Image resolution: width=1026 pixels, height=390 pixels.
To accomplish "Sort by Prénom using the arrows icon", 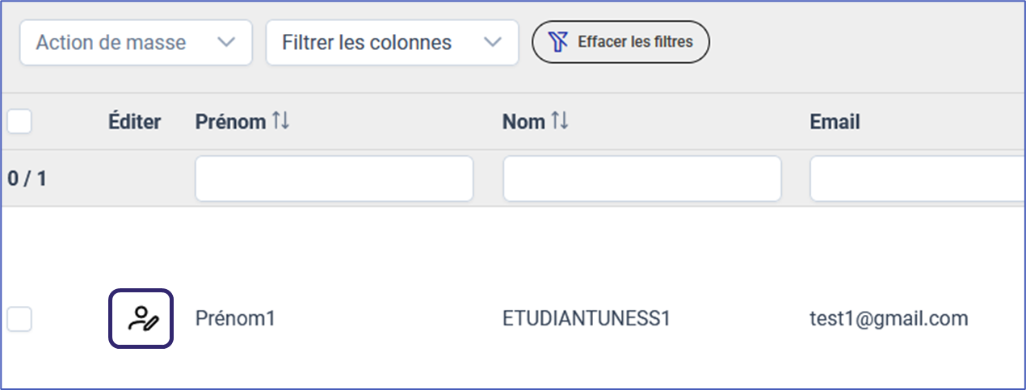I will click(280, 121).
